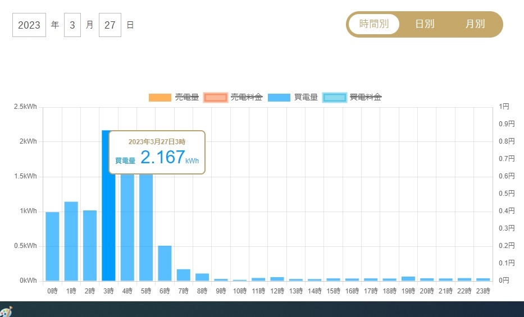Switch to the 月別 monthly view
The width and height of the screenshot is (524, 317).
click(475, 24)
